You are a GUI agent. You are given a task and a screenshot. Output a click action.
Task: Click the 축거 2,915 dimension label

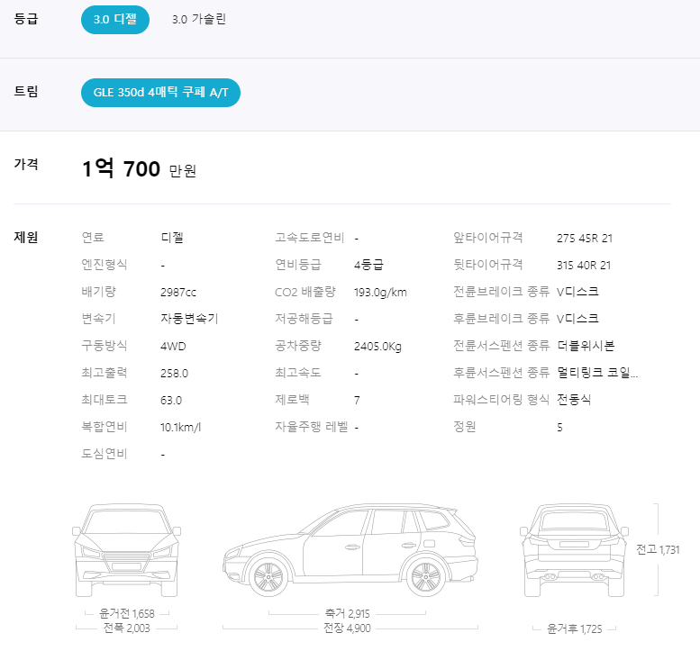(348, 613)
